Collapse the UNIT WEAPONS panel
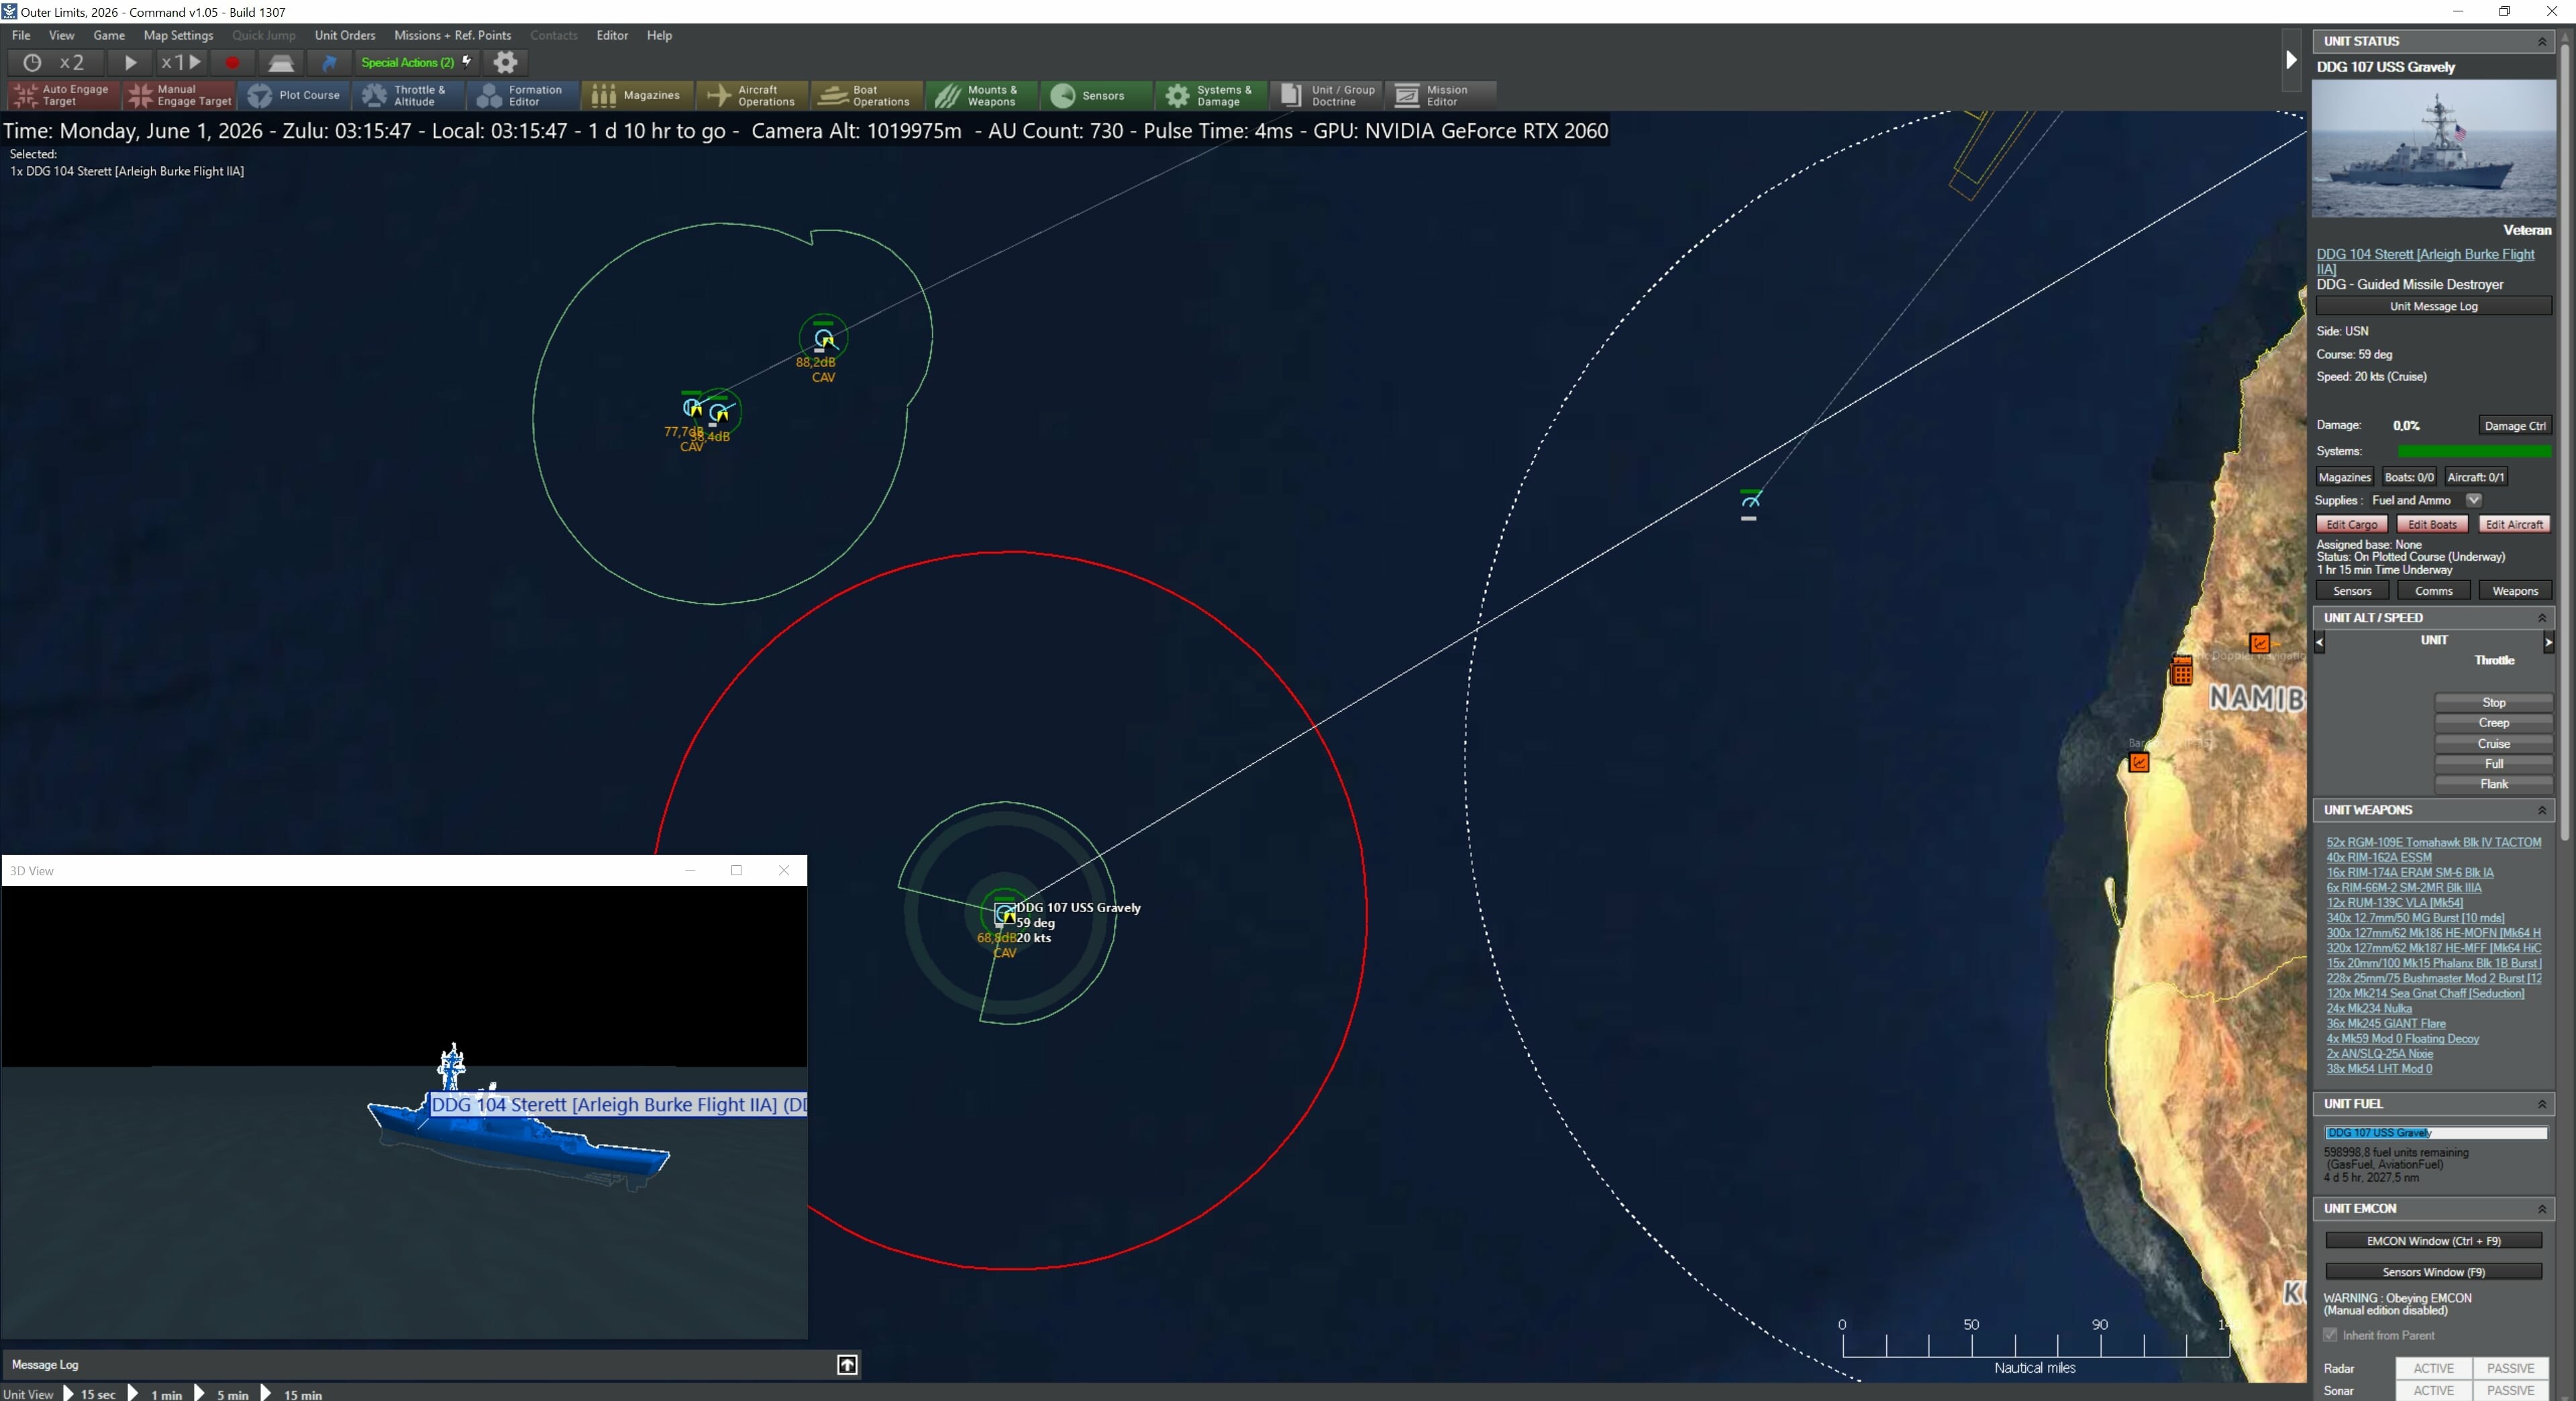 point(2542,810)
